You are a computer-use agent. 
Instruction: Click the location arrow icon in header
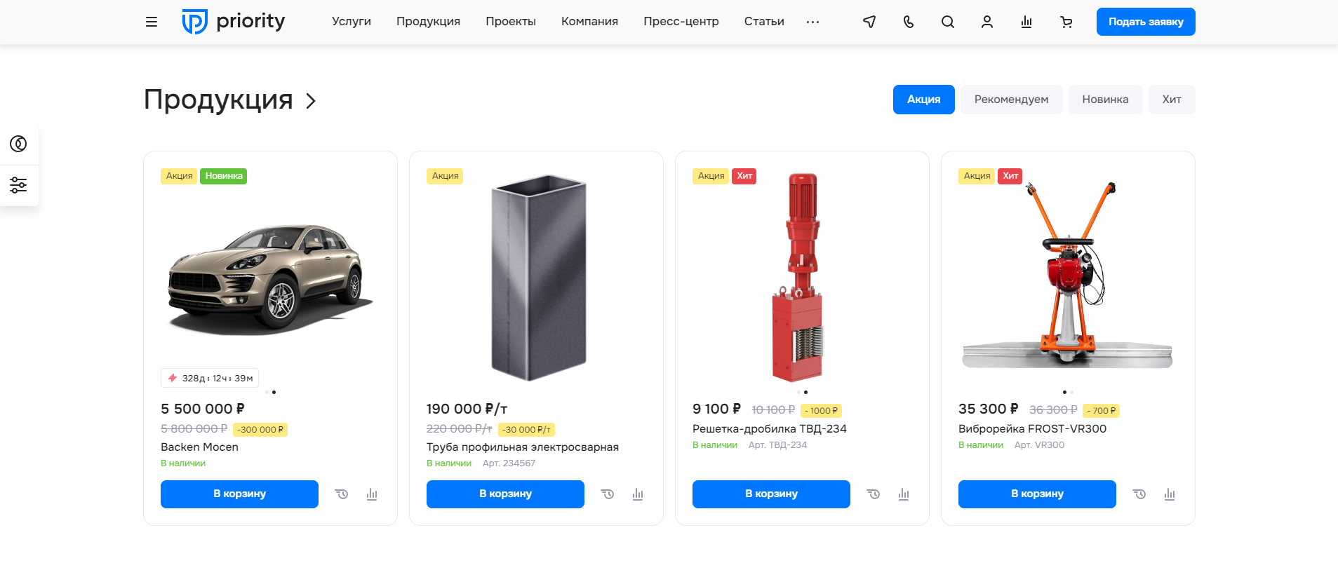coord(869,22)
